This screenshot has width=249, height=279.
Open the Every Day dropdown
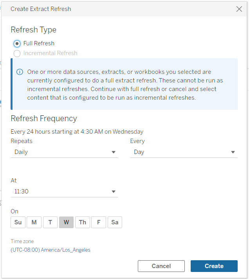point(184,152)
